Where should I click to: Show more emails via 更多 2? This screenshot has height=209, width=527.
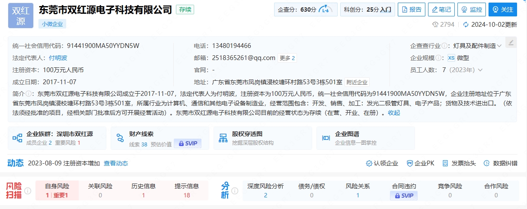[x=287, y=58]
